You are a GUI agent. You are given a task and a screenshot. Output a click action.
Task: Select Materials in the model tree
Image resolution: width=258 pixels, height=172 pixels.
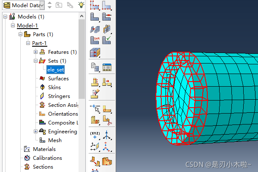pyautogui.click(x=44, y=149)
